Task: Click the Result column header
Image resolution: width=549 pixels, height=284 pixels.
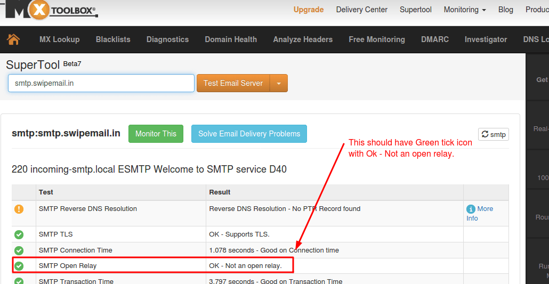Action: (220, 192)
